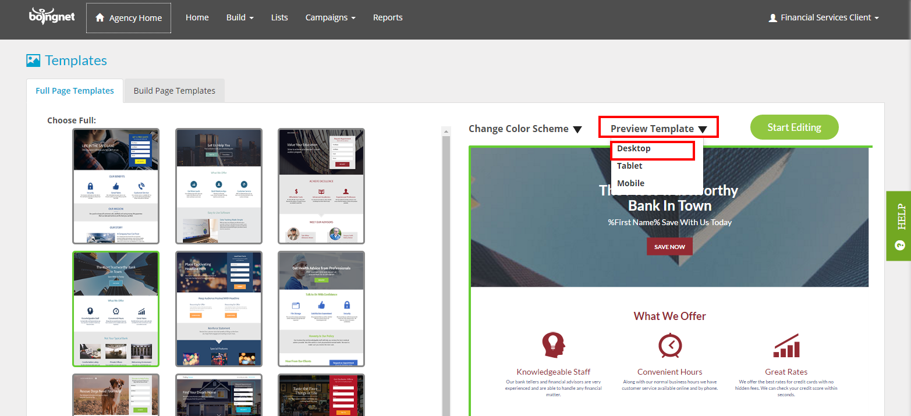Switch to the Full Page Templates tab

(75, 91)
